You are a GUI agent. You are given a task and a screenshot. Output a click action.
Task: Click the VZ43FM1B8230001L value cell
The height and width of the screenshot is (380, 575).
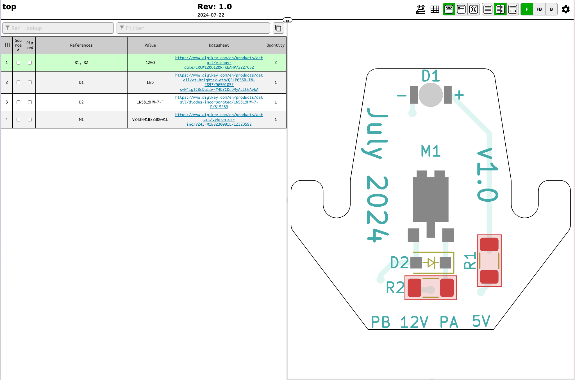click(150, 119)
